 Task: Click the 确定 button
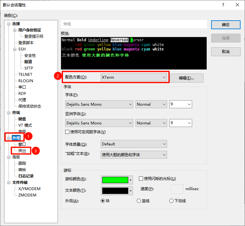pyautogui.click(x=226, y=25)
